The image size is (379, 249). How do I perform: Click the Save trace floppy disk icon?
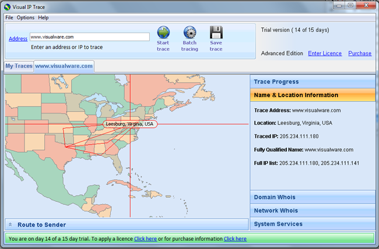click(216, 33)
